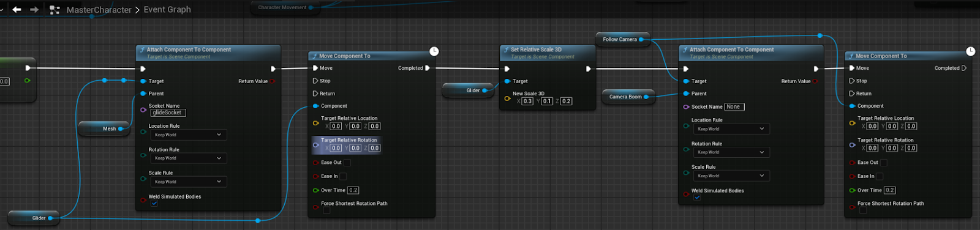The width and height of the screenshot is (980, 230).
Task: Click Parent pin on left Attach Component node
Action: click(x=143, y=94)
